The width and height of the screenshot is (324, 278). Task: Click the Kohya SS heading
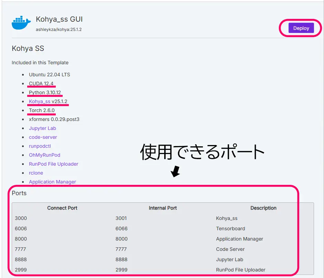[28, 48]
